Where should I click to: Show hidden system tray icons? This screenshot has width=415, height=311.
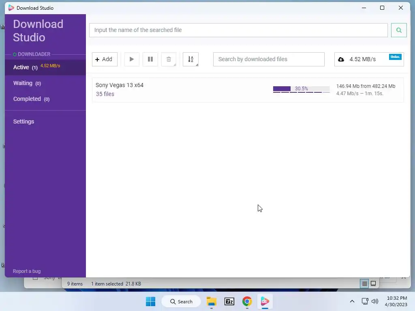[352, 301]
